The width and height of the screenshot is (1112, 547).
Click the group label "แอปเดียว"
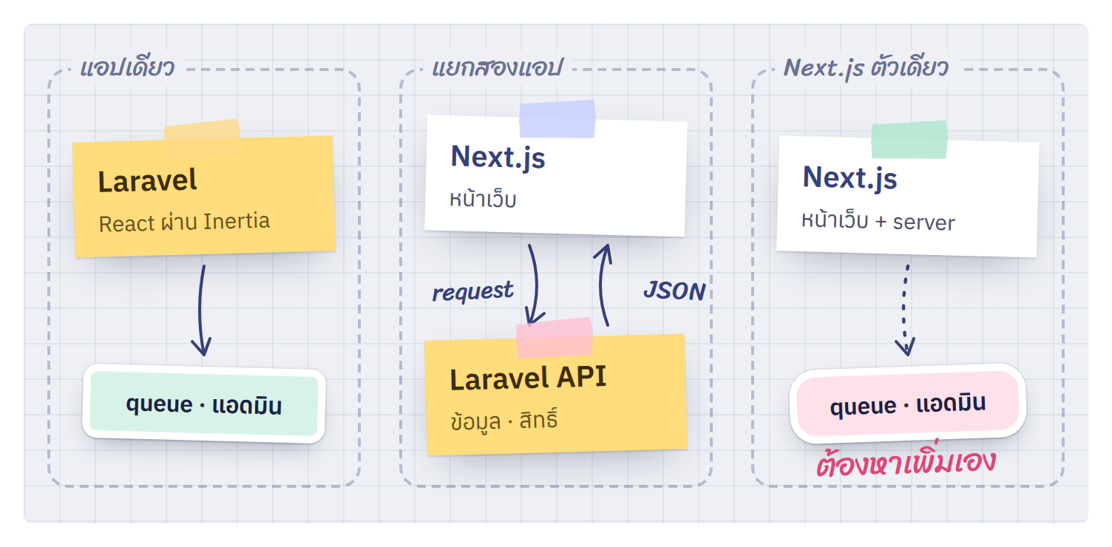(126, 68)
